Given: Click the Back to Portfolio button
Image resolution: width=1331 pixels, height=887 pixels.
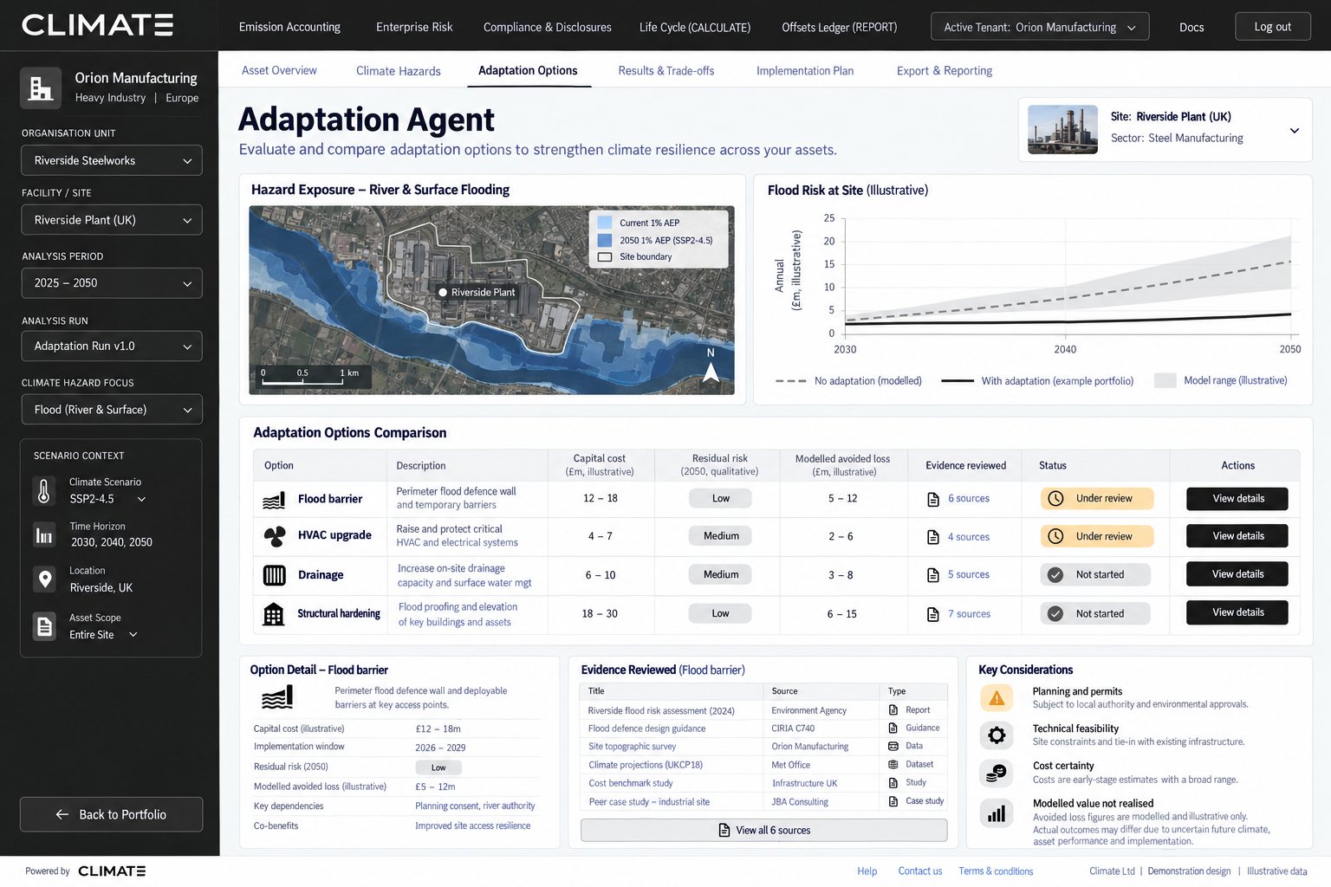Looking at the screenshot, I should (x=112, y=814).
